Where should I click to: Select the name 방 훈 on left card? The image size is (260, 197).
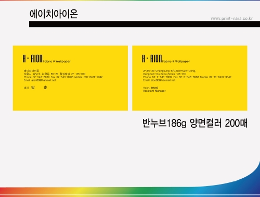(x=39, y=88)
